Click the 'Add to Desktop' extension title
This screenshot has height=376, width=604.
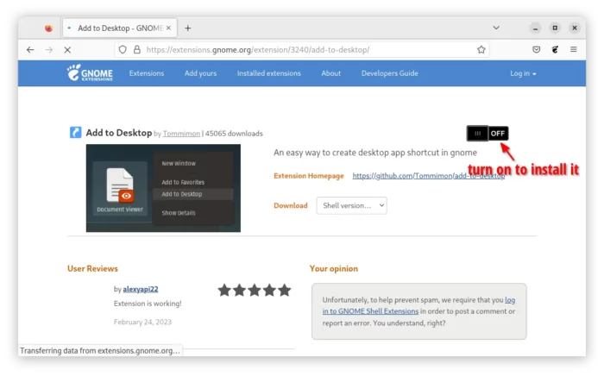(119, 133)
